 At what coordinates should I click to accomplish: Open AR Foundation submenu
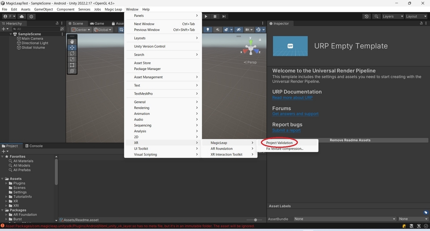(229, 148)
